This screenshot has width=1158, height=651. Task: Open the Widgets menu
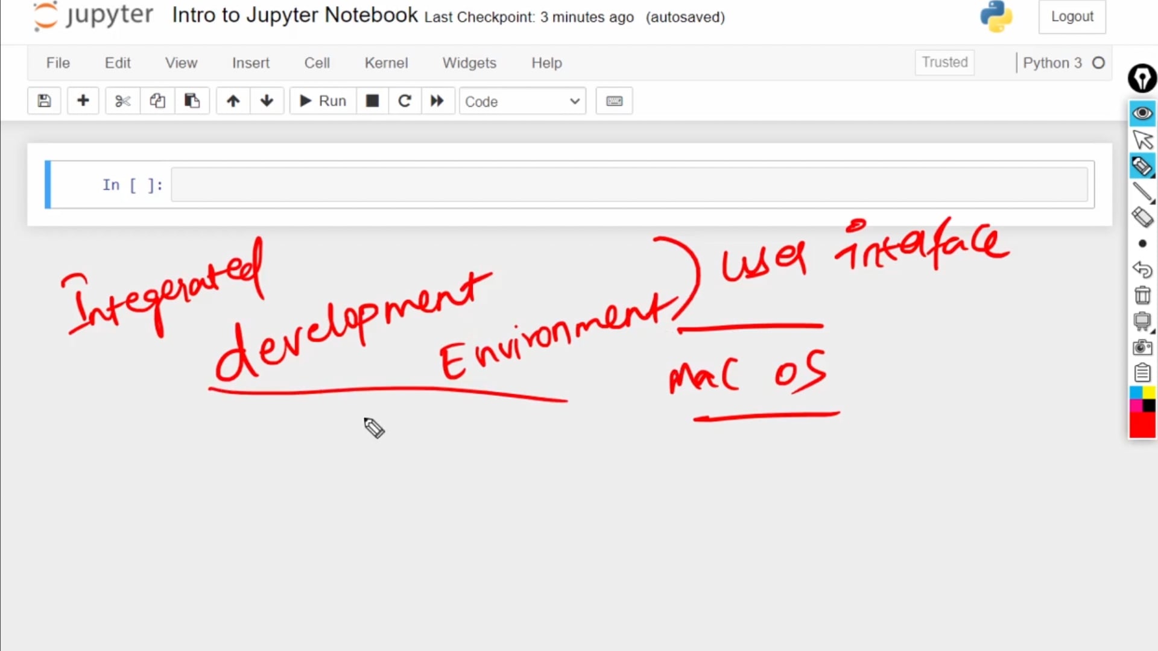tap(469, 63)
